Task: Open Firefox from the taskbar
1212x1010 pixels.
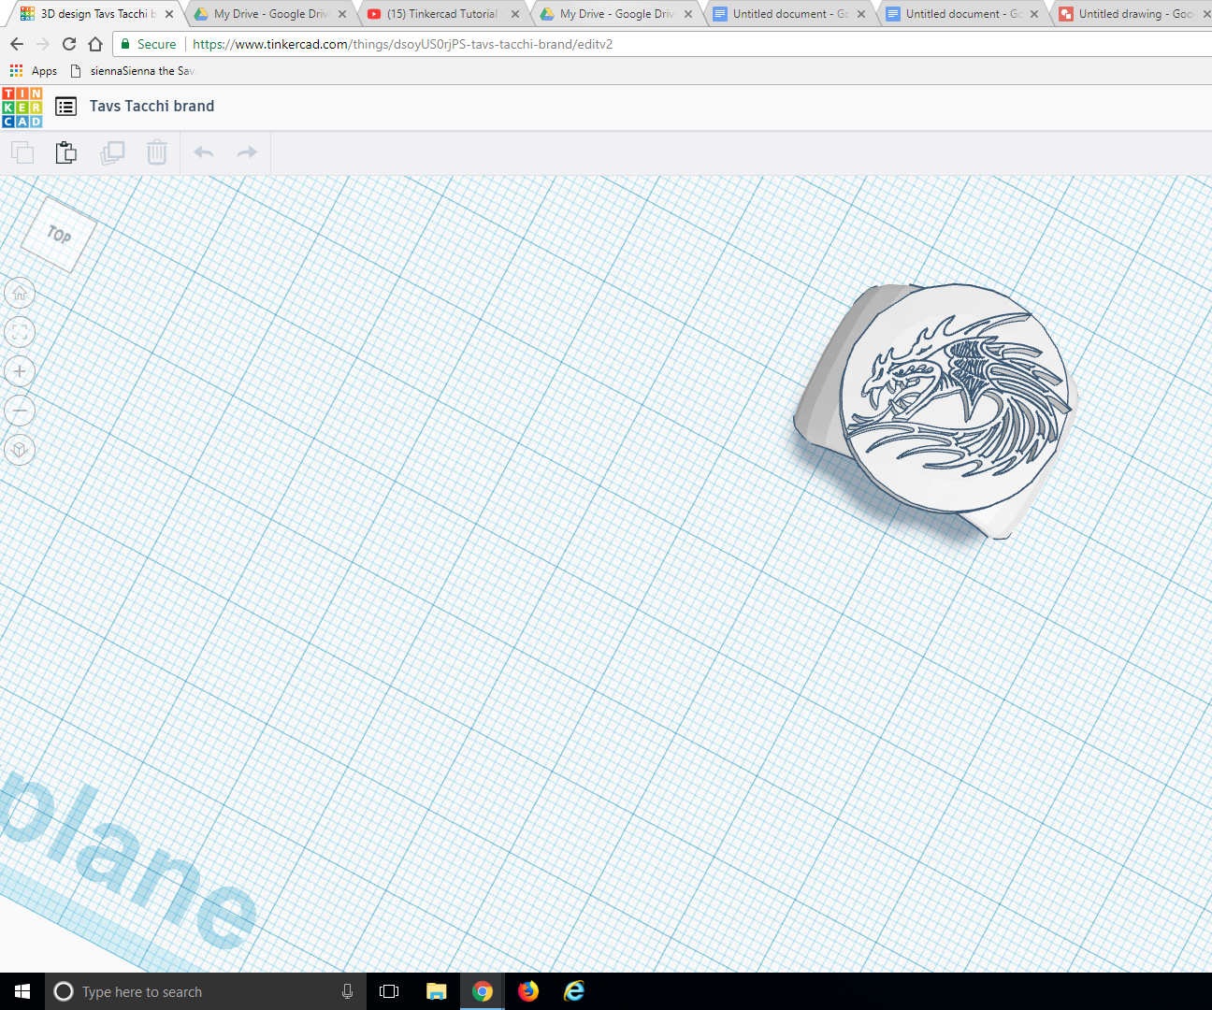Action: (x=528, y=991)
